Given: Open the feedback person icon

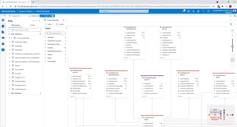Looking at the screenshot, I should tap(208, 11).
